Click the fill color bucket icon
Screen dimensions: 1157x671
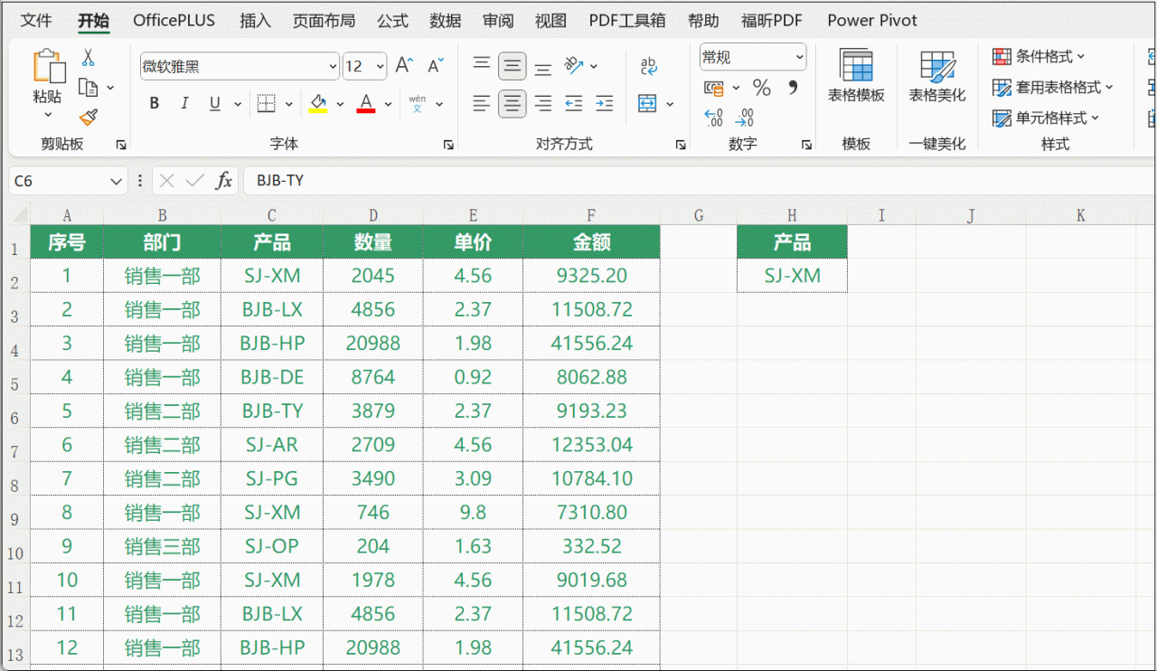pos(318,103)
